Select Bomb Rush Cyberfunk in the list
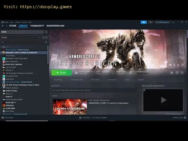The width and height of the screenshot is (188, 141). pyautogui.click(x=14, y=64)
